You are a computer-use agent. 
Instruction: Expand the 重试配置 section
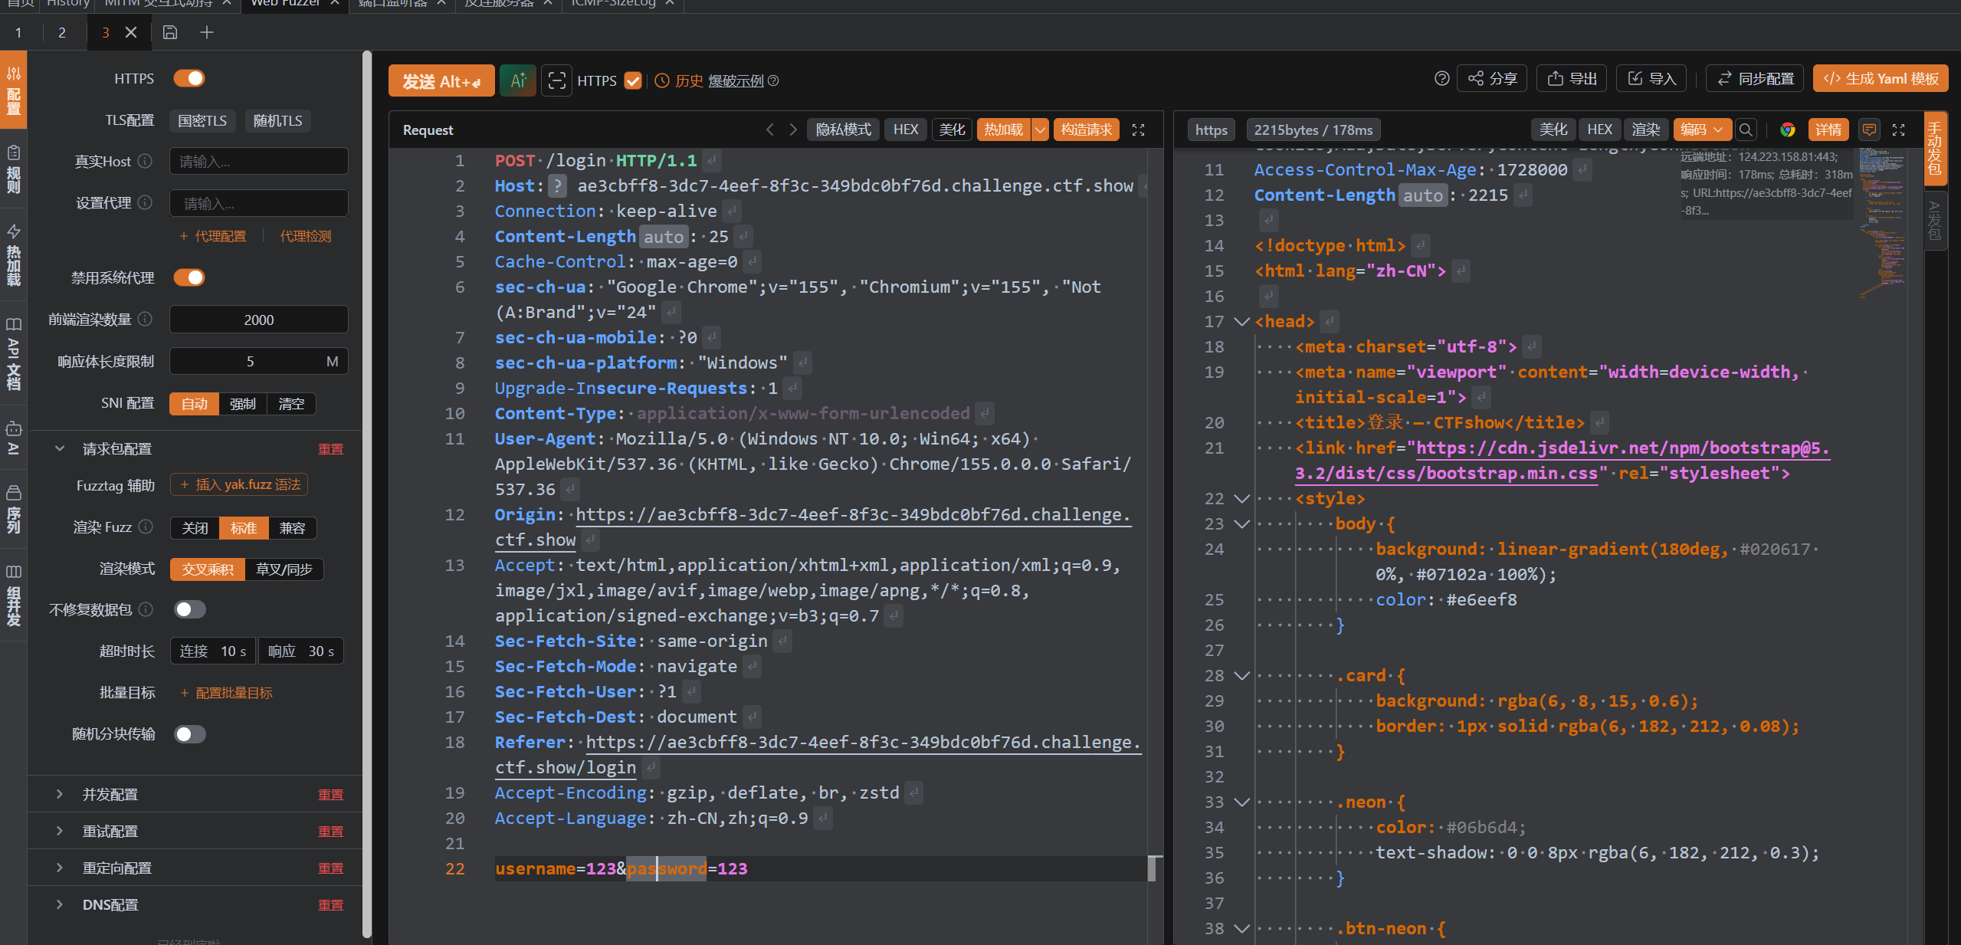pyautogui.click(x=59, y=831)
